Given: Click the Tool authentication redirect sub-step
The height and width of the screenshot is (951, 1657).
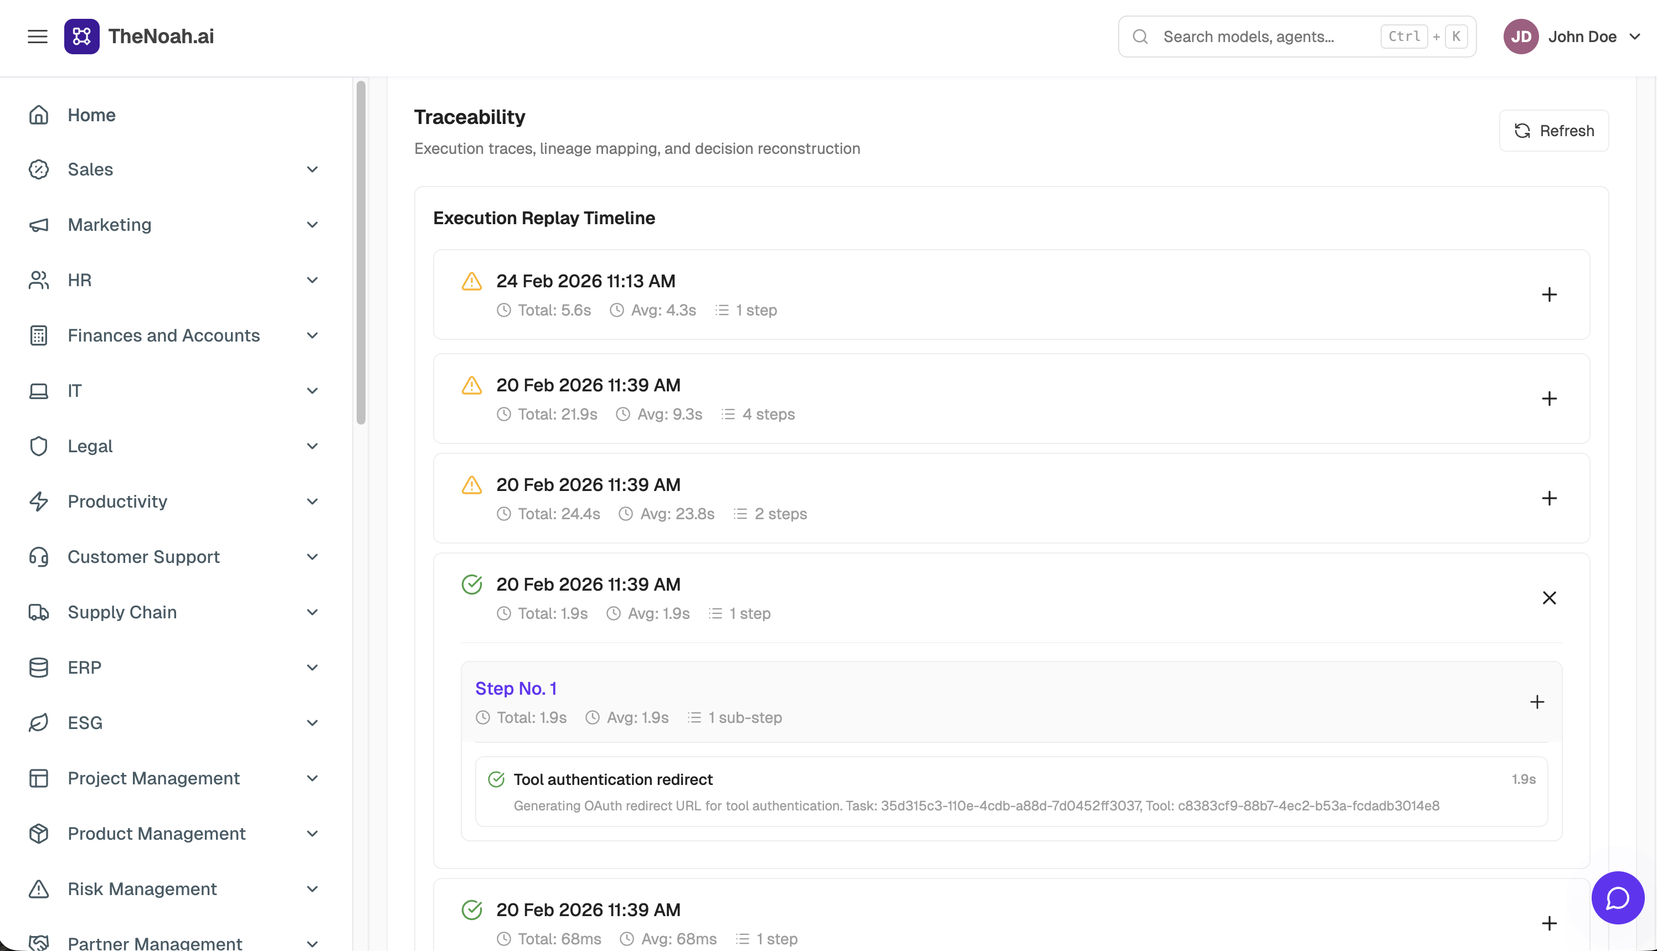Looking at the screenshot, I should [x=1011, y=792].
